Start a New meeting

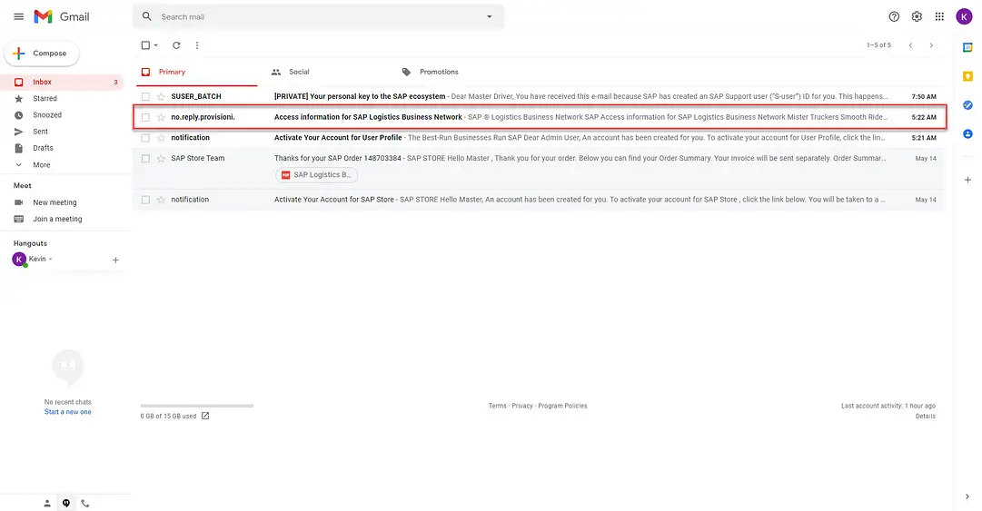(x=55, y=202)
